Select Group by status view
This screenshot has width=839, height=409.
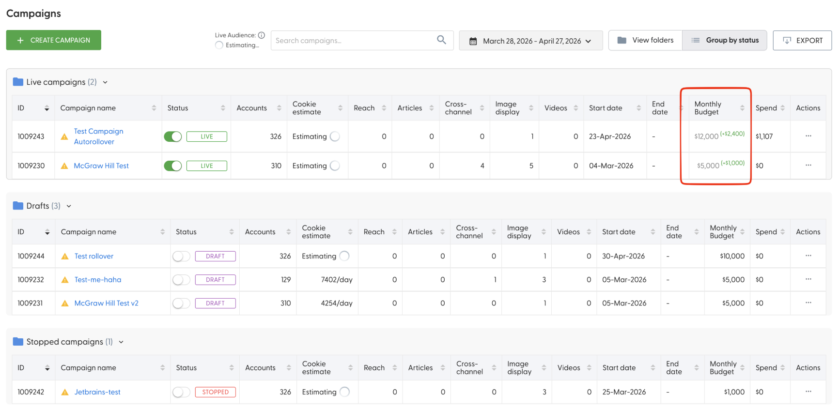coord(725,40)
